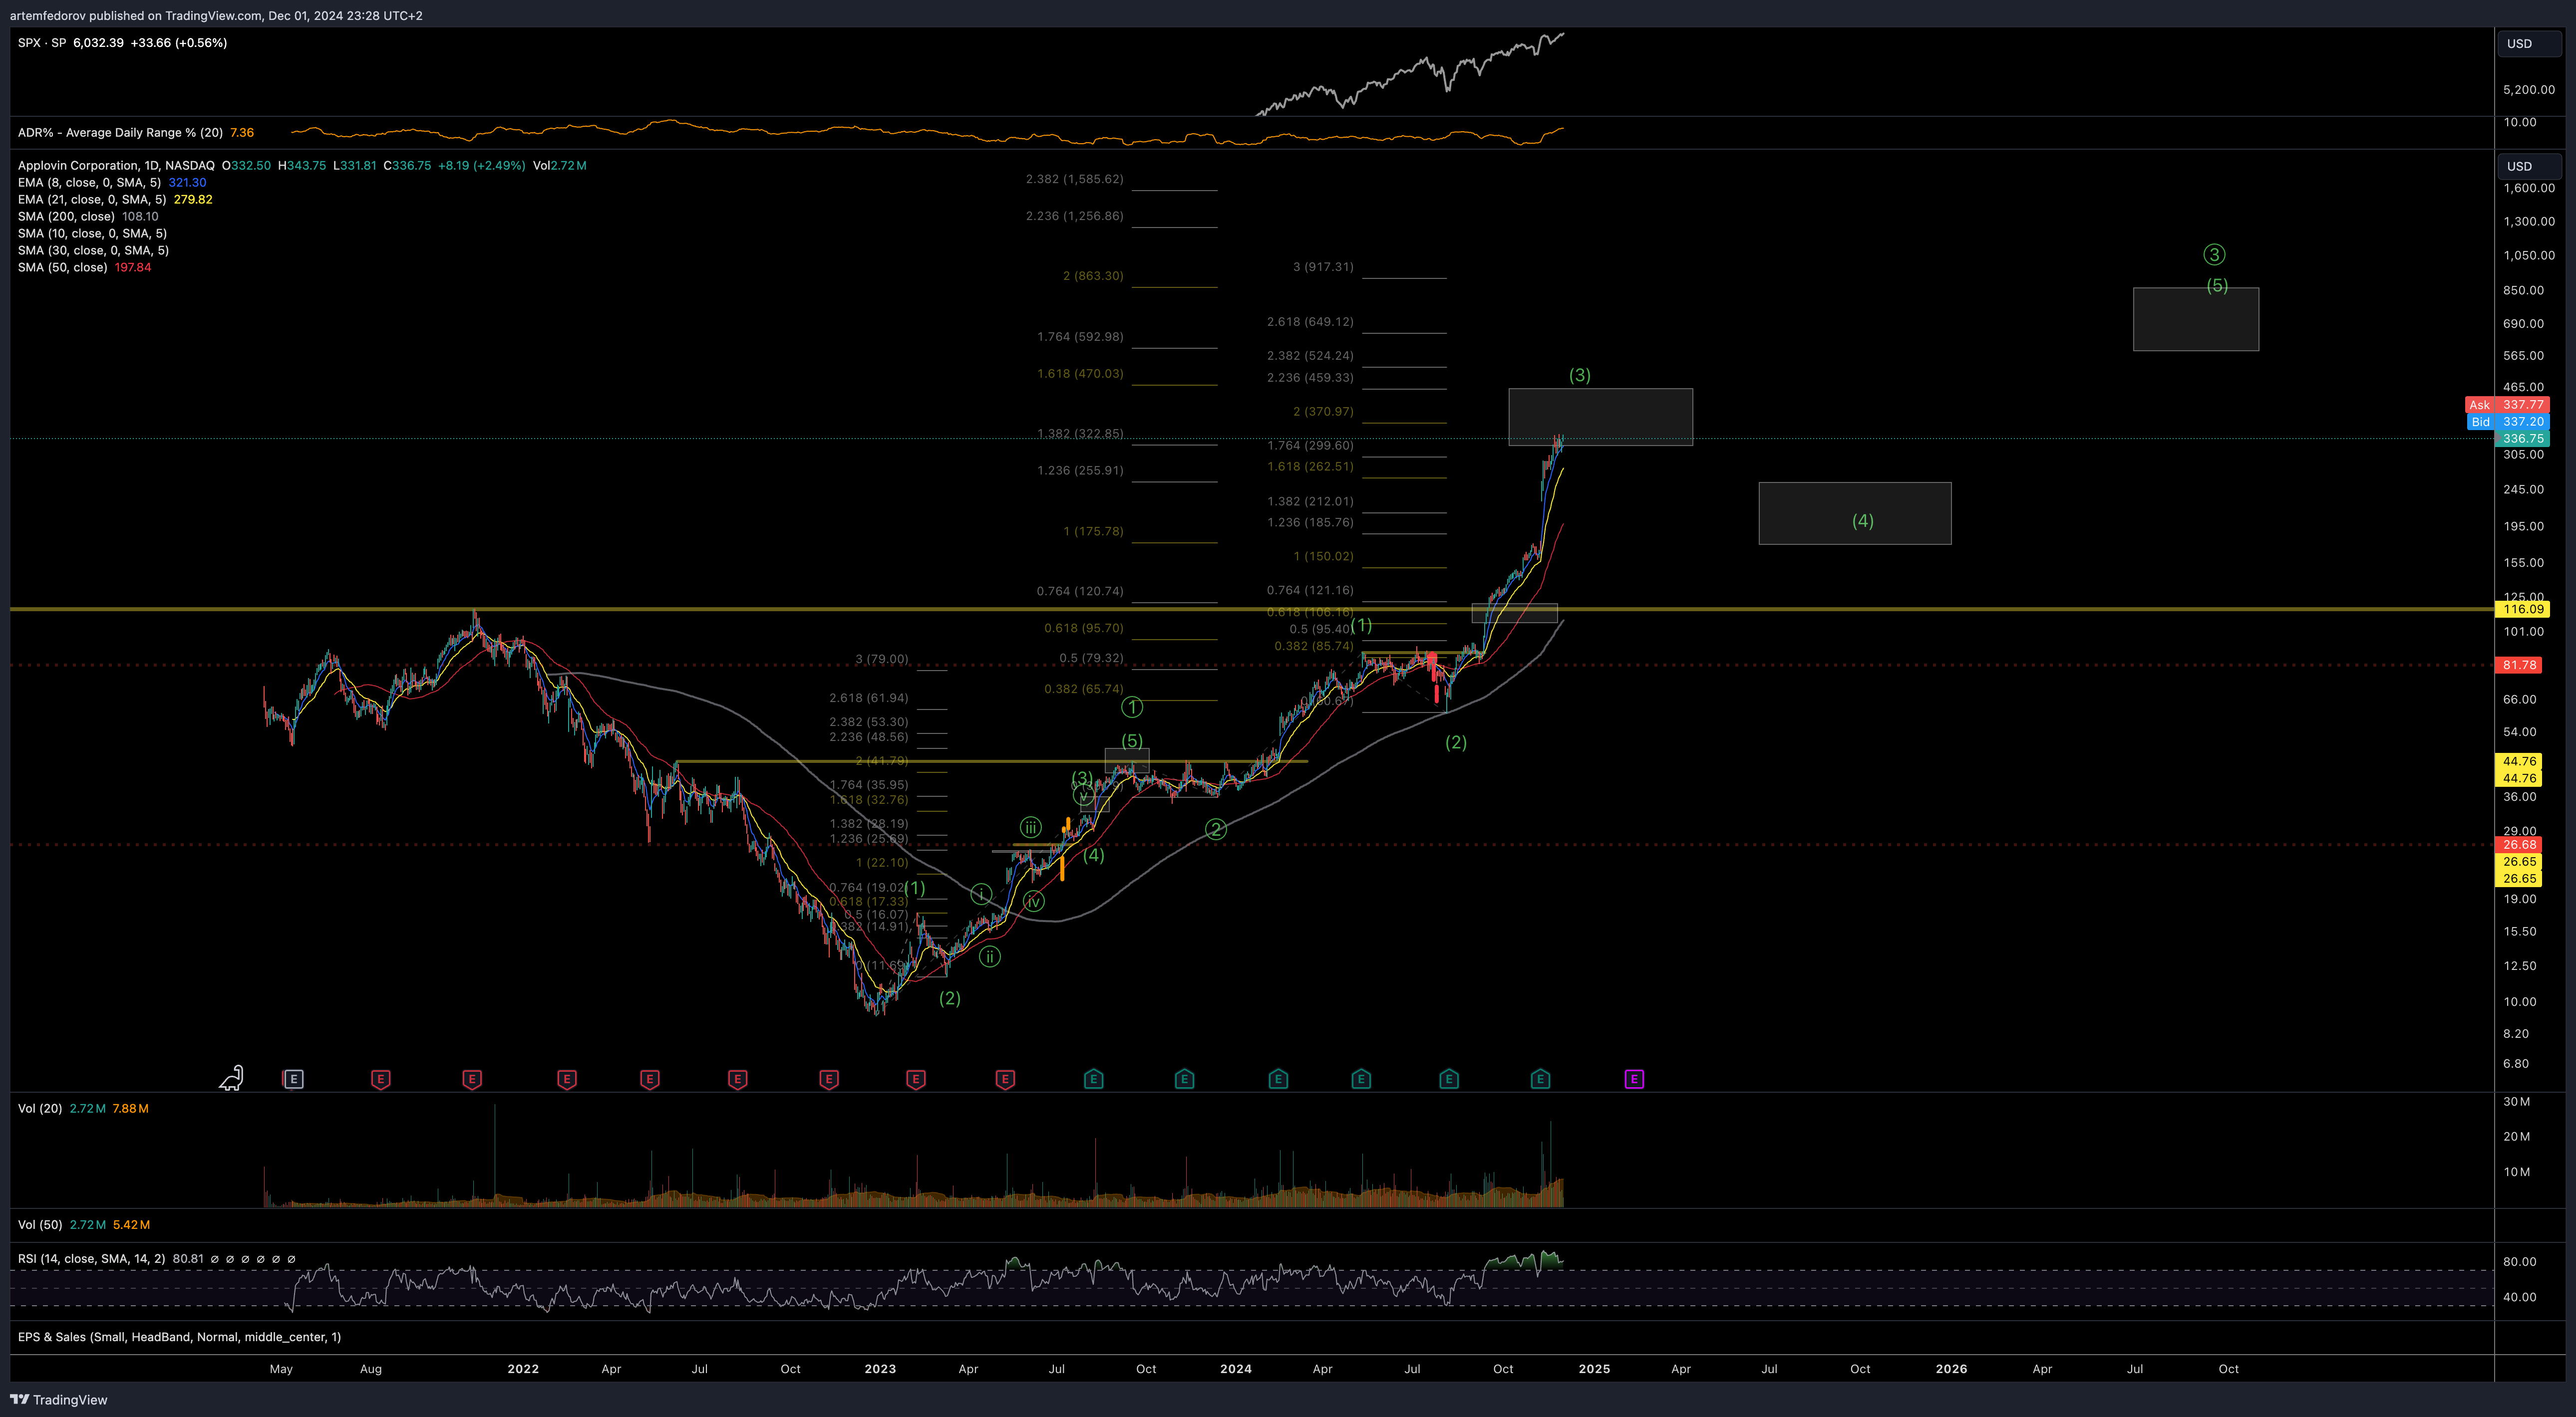Select the EMA 8 indicator legend

(89, 183)
